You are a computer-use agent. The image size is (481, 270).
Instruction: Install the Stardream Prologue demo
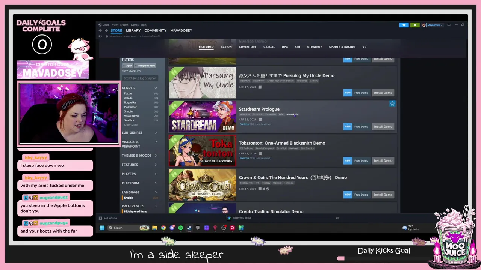[x=383, y=127]
